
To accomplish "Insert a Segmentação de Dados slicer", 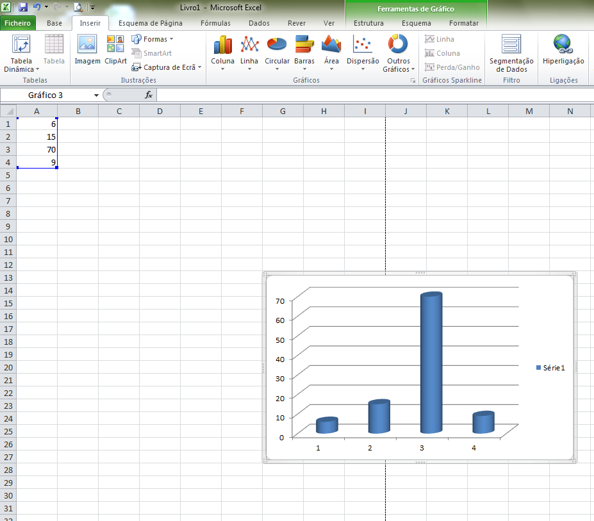I will pos(511,53).
